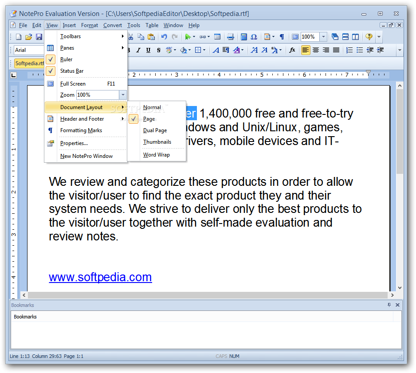Click the pilcrow icon in the main toolbar
This screenshot has width=416, height=373.
(282, 37)
